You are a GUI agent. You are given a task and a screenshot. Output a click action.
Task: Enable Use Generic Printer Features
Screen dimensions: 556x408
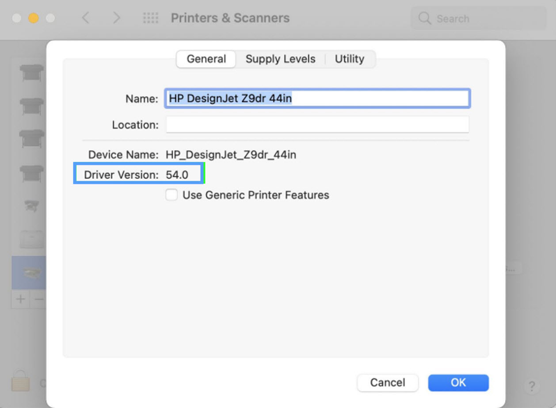(171, 194)
